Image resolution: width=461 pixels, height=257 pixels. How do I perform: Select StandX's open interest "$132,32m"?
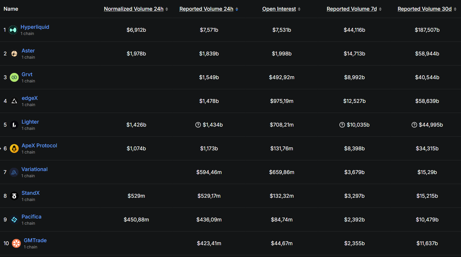(x=282, y=196)
